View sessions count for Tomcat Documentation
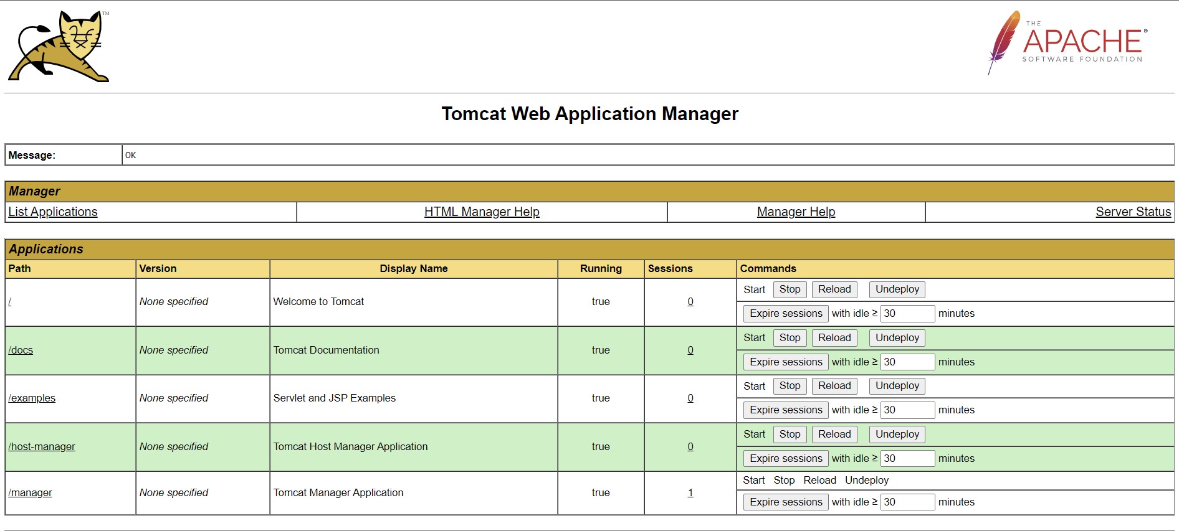The width and height of the screenshot is (1179, 531). click(x=690, y=350)
